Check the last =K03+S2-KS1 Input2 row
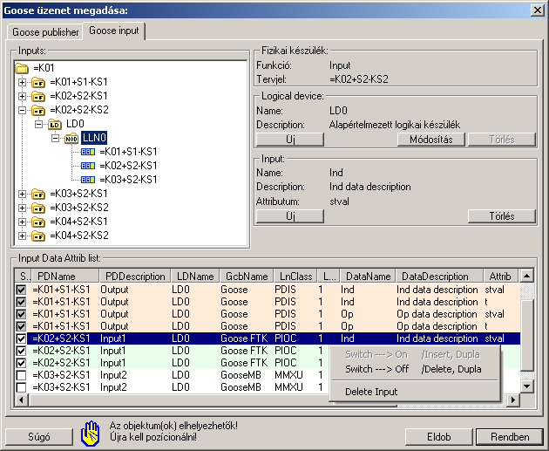 click(22, 387)
